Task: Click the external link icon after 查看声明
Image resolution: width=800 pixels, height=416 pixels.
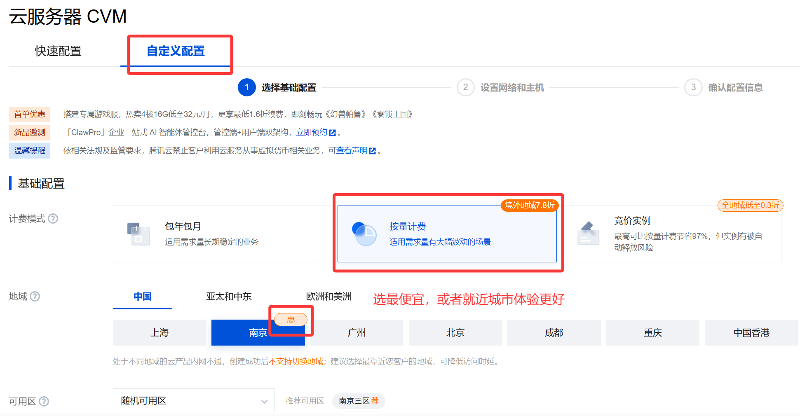Action: pyautogui.click(x=373, y=151)
